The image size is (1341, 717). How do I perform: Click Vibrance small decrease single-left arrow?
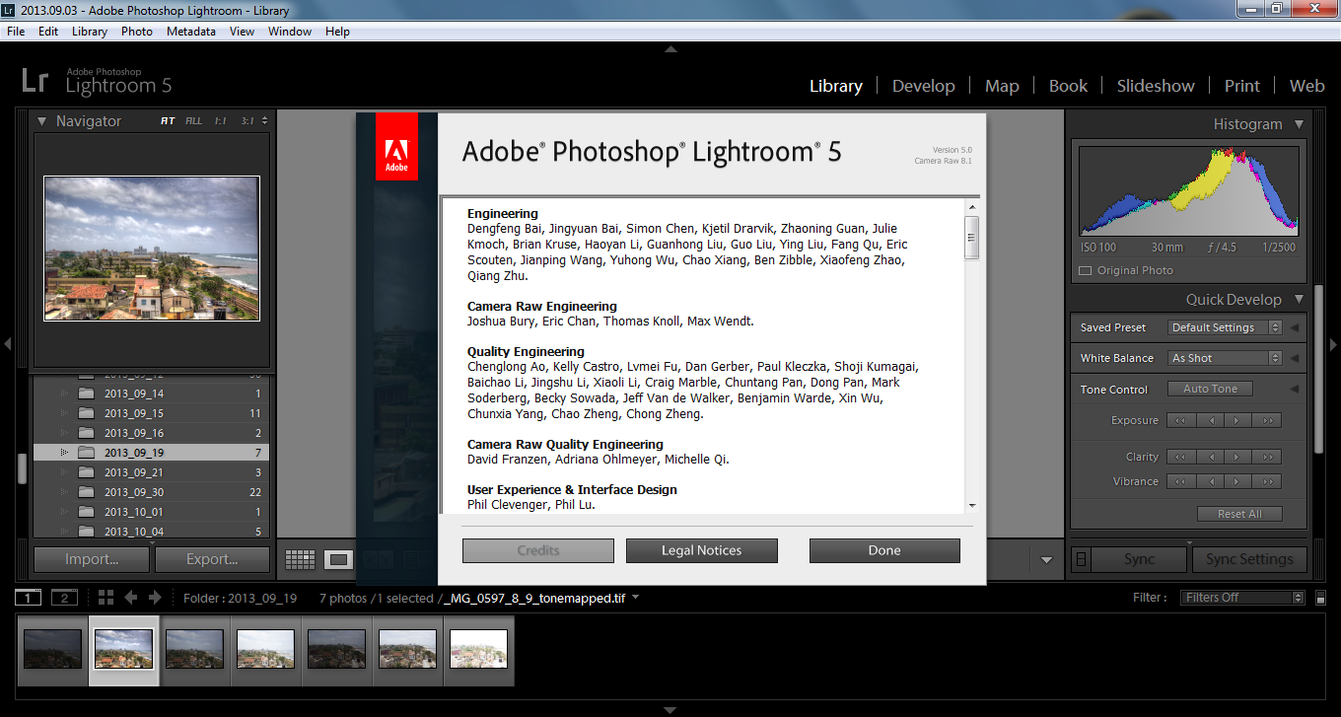(1210, 481)
